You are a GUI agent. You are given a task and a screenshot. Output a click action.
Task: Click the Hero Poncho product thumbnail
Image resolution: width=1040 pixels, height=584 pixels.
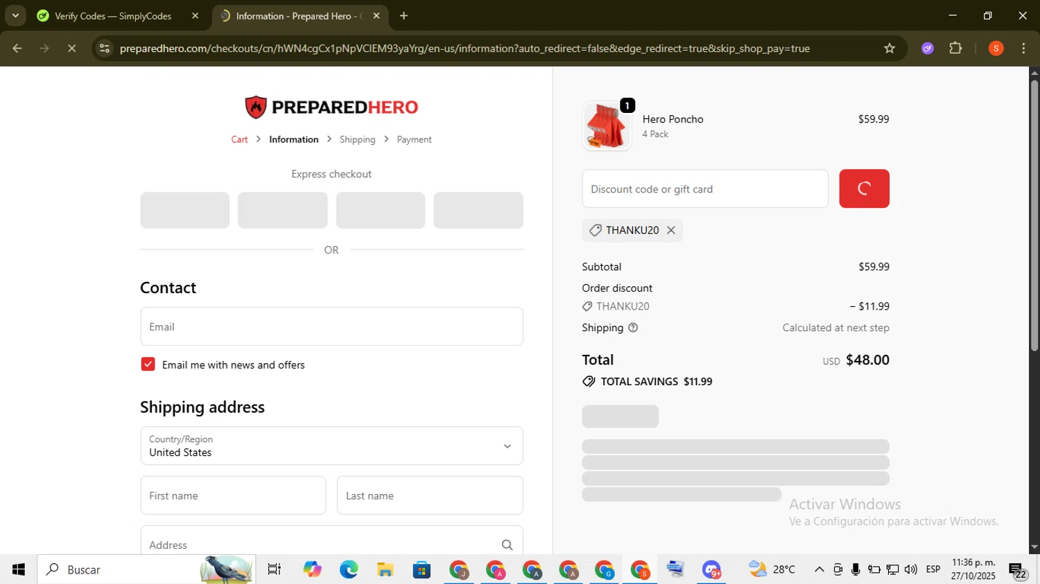click(607, 126)
